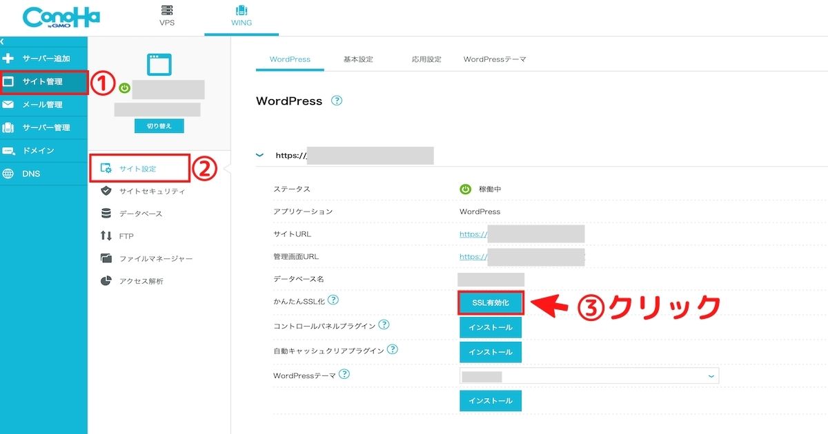Switch to the VPS service tab
The height and width of the screenshot is (434, 828).
167,17
